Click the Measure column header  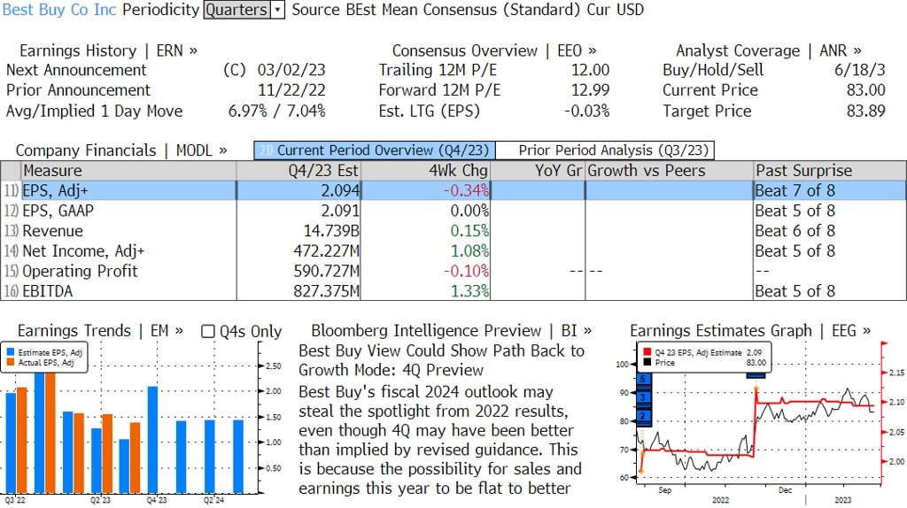point(128,171)
